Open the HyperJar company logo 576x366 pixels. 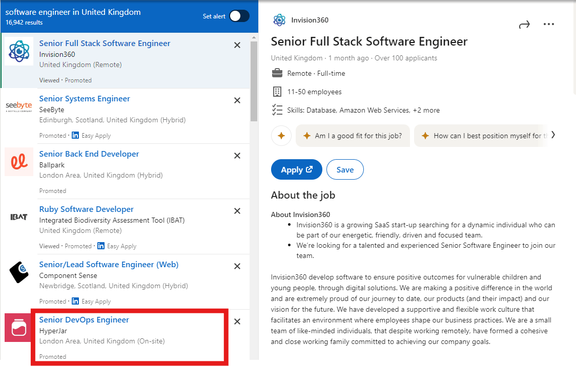(18, 328)
